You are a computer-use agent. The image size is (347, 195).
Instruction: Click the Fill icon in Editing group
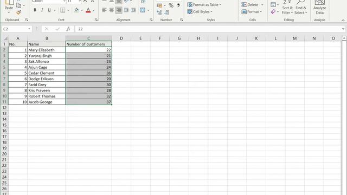273,5
